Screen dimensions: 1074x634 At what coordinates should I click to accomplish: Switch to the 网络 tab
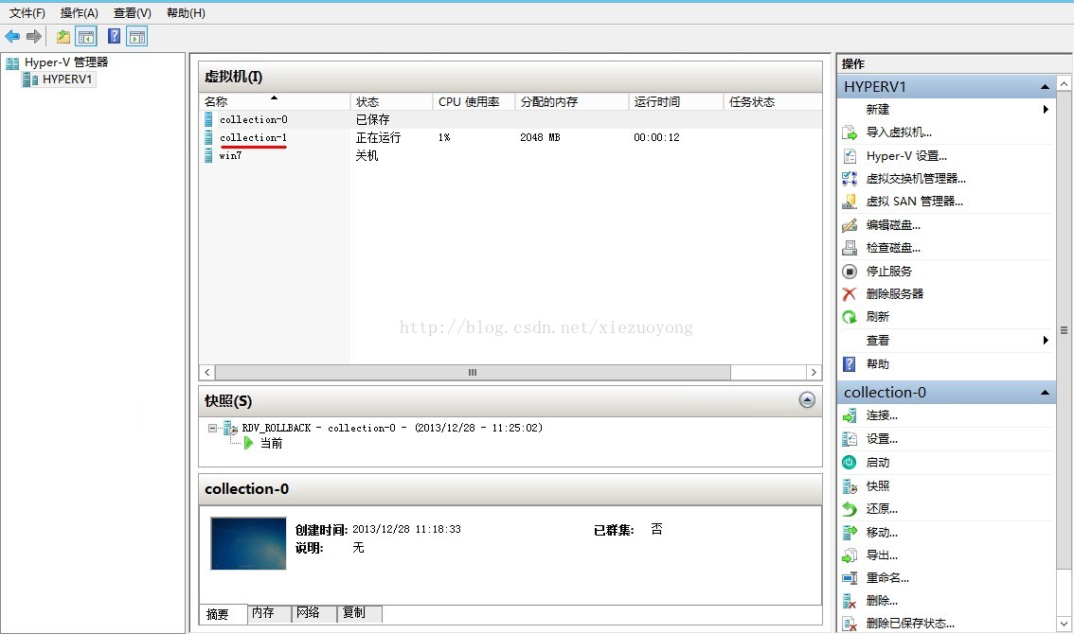(314, 613)
